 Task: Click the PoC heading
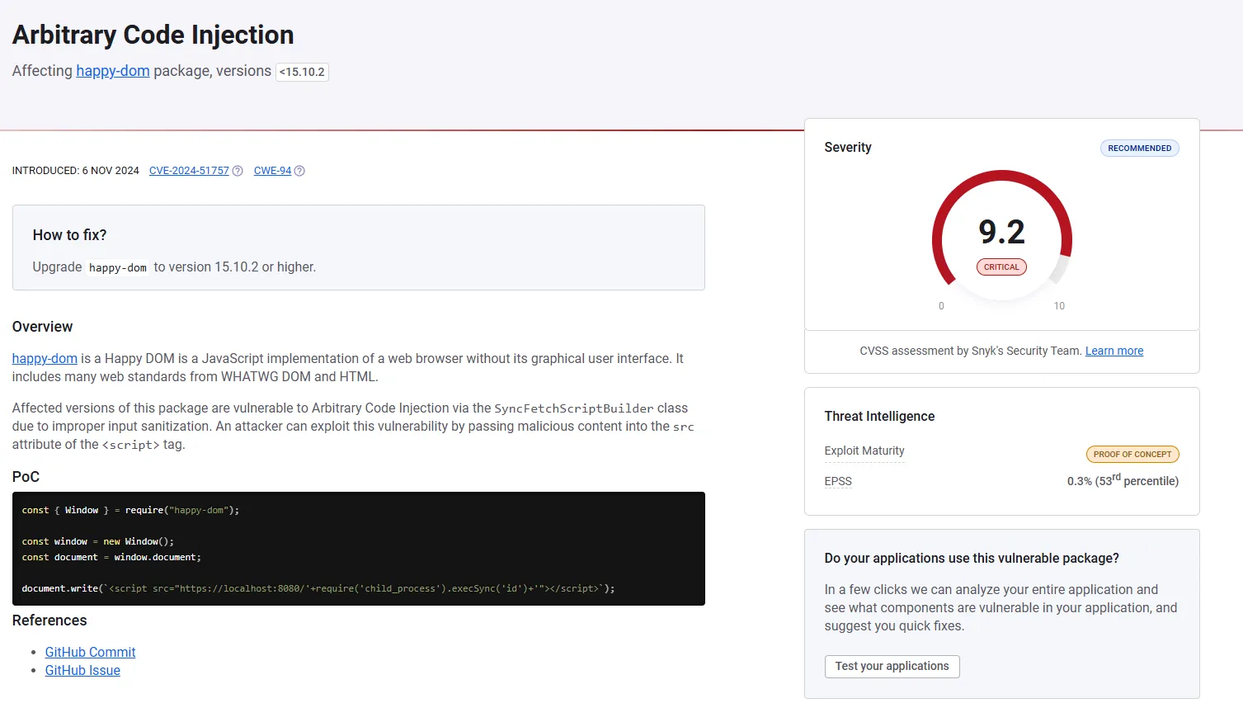[26, 477]
